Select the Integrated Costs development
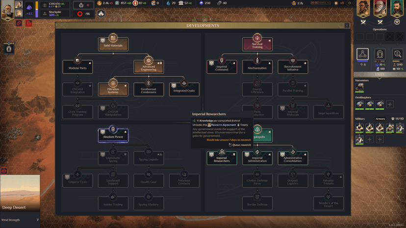 point(184,90)
